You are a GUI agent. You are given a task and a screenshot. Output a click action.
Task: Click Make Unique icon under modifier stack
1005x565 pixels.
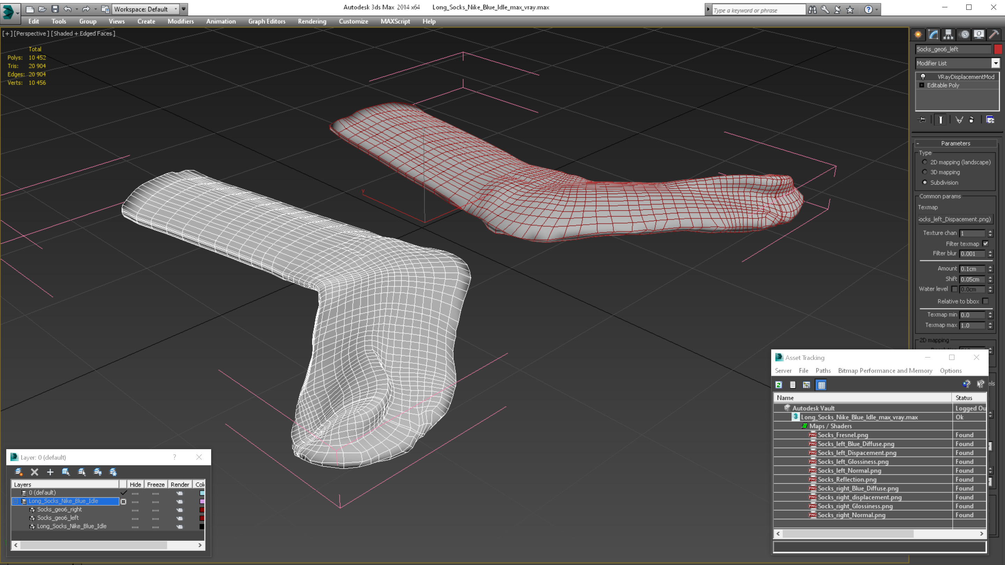coord(959,120)
